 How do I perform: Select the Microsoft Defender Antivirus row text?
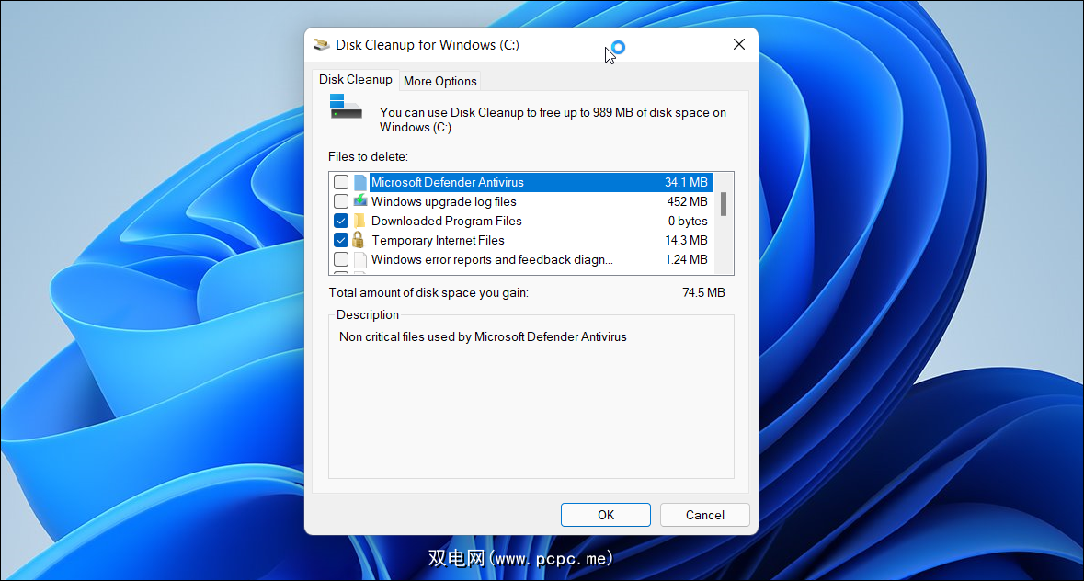coord(447,182)
